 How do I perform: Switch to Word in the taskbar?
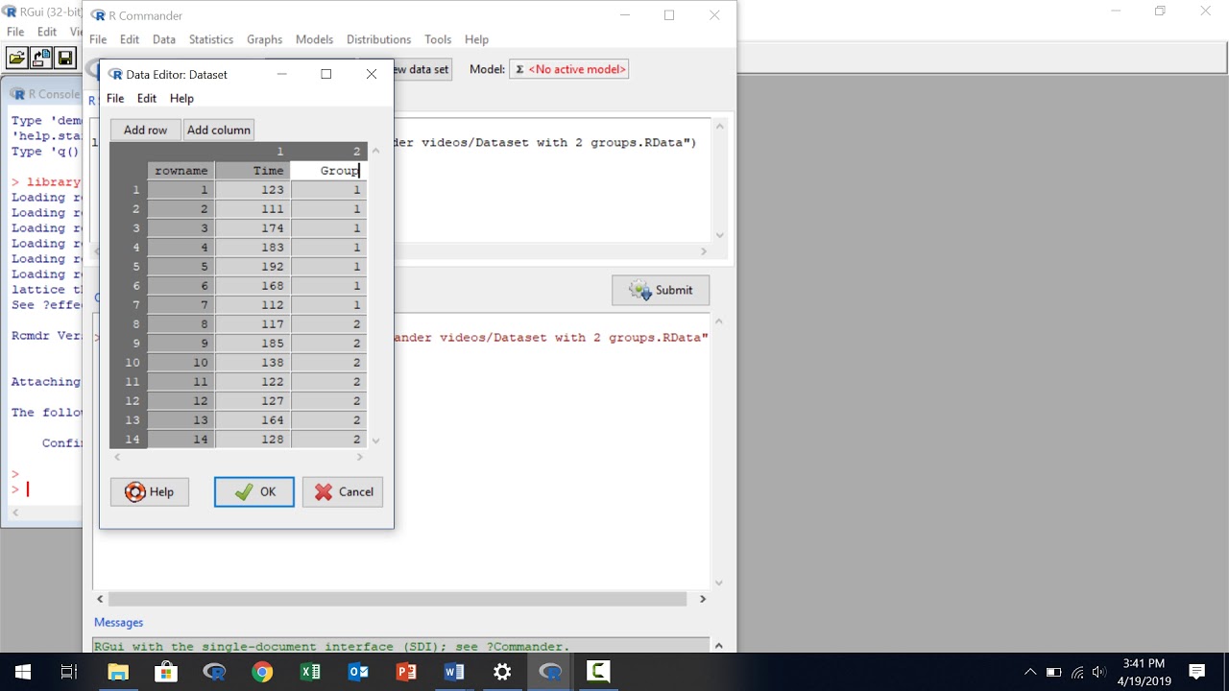pos(454,672)
